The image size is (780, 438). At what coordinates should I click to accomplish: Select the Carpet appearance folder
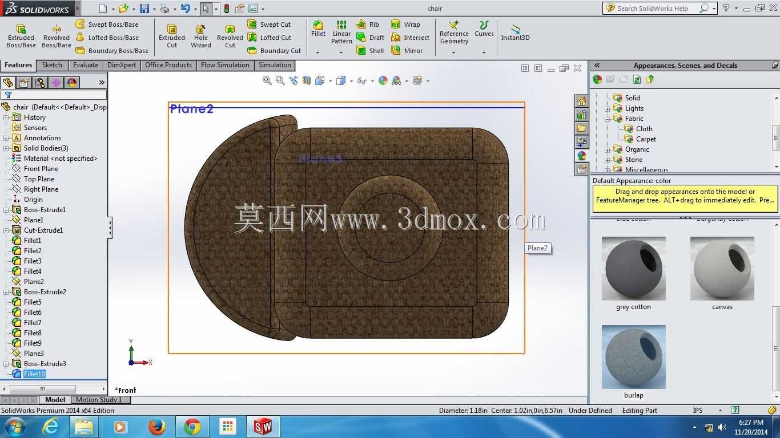coord(640,139)
